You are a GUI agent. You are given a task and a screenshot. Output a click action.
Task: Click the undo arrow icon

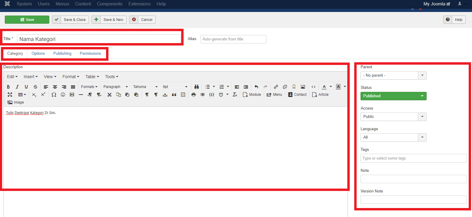[256, 87]
